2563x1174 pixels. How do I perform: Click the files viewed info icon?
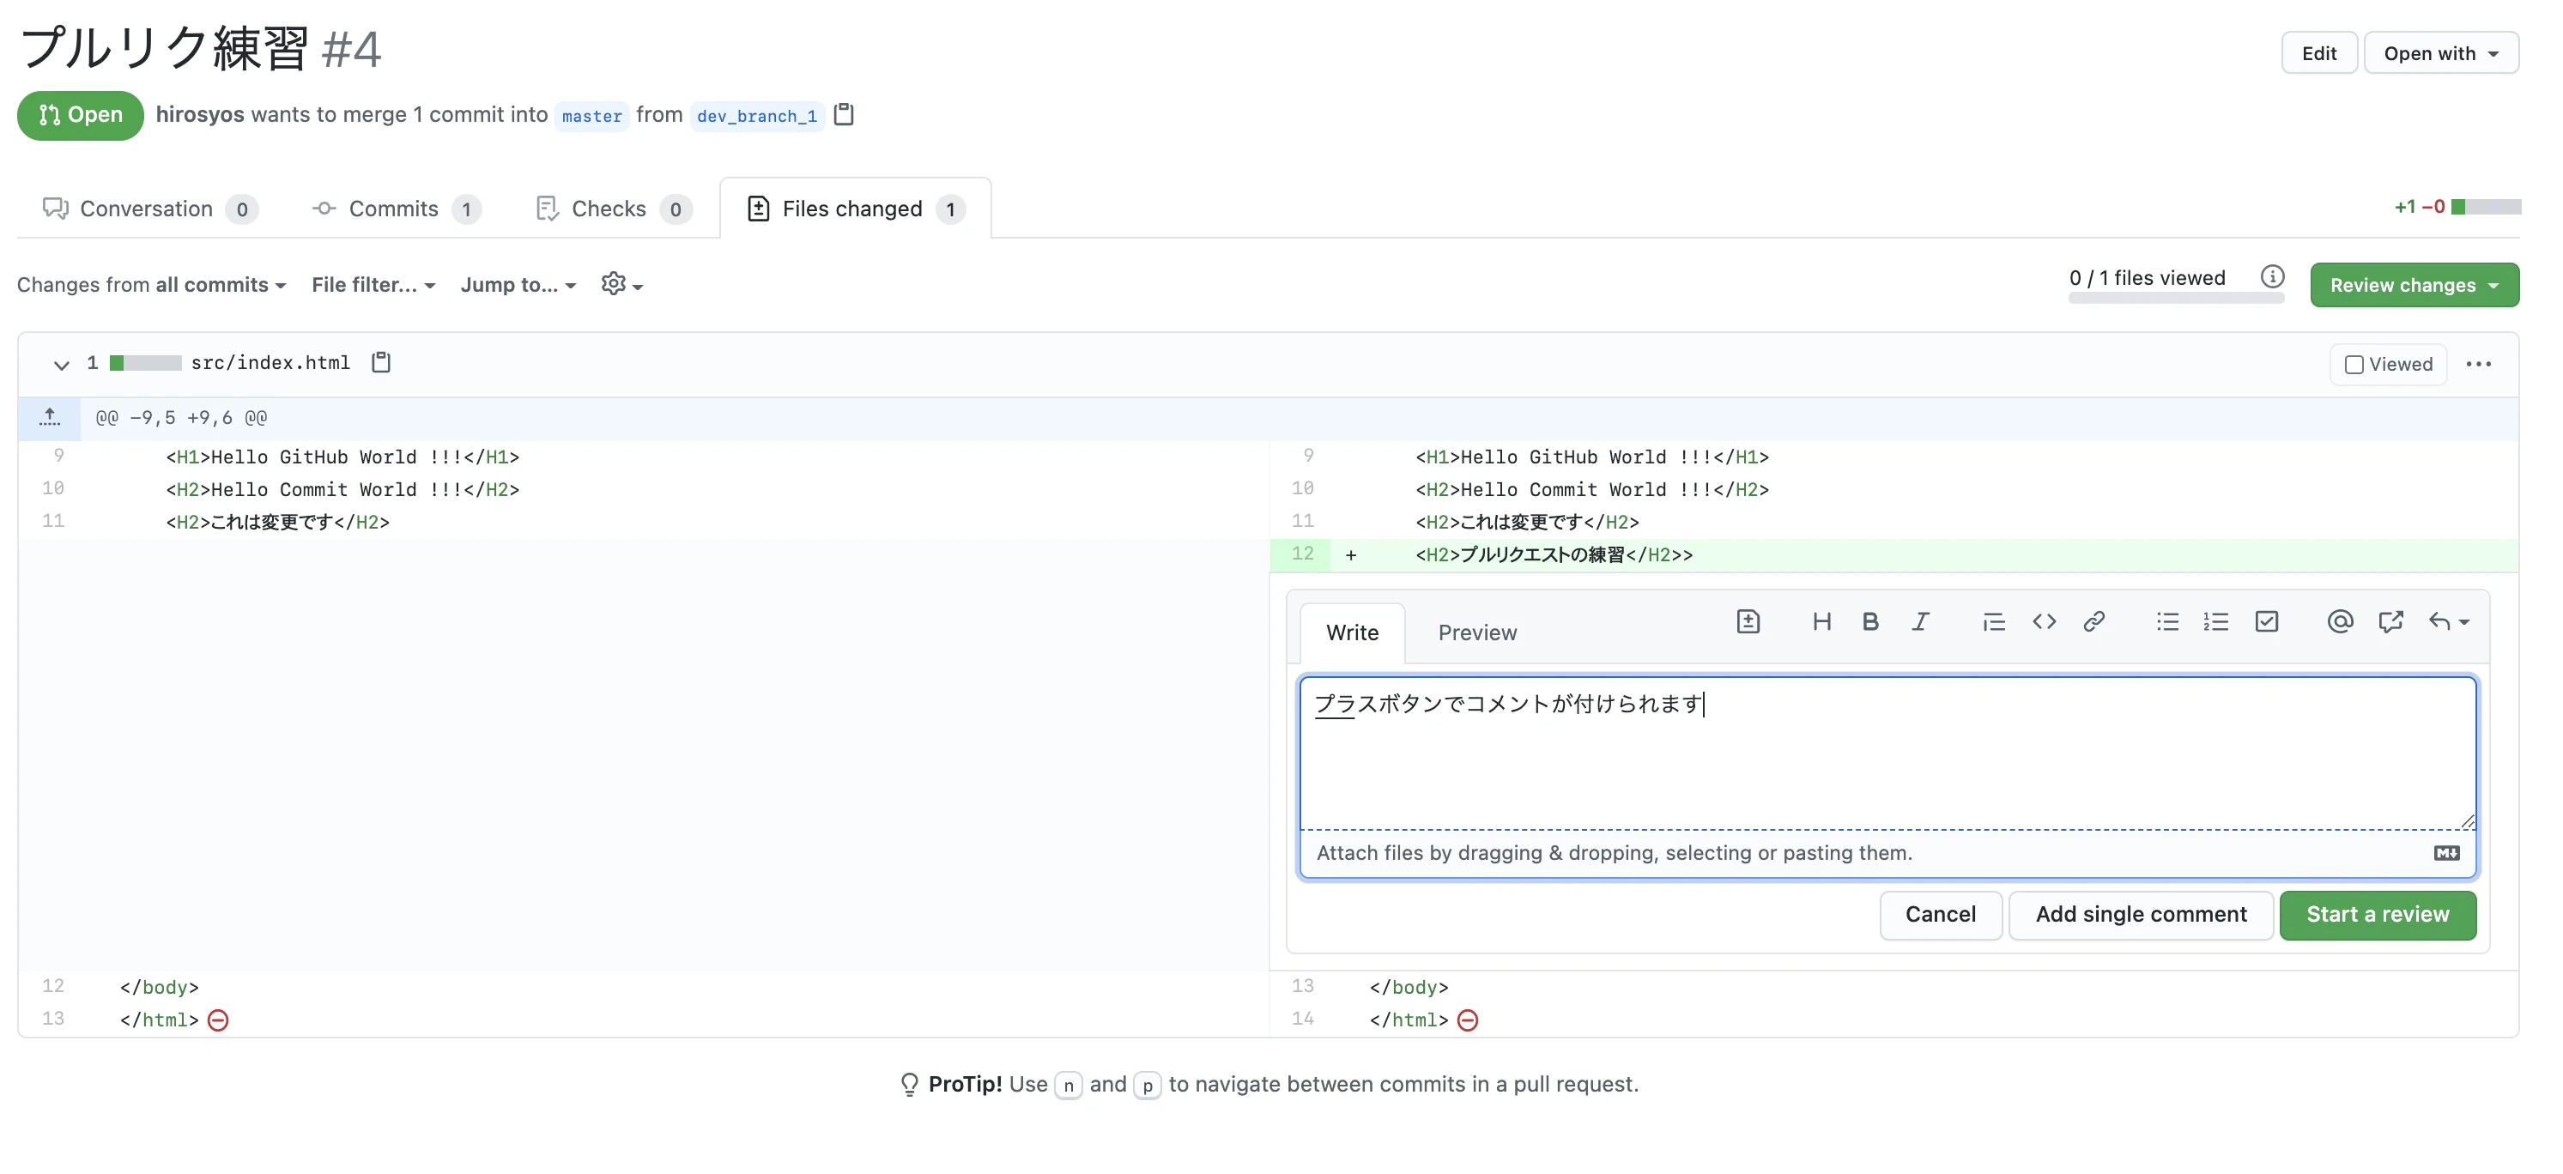[x=2271, y=276]
